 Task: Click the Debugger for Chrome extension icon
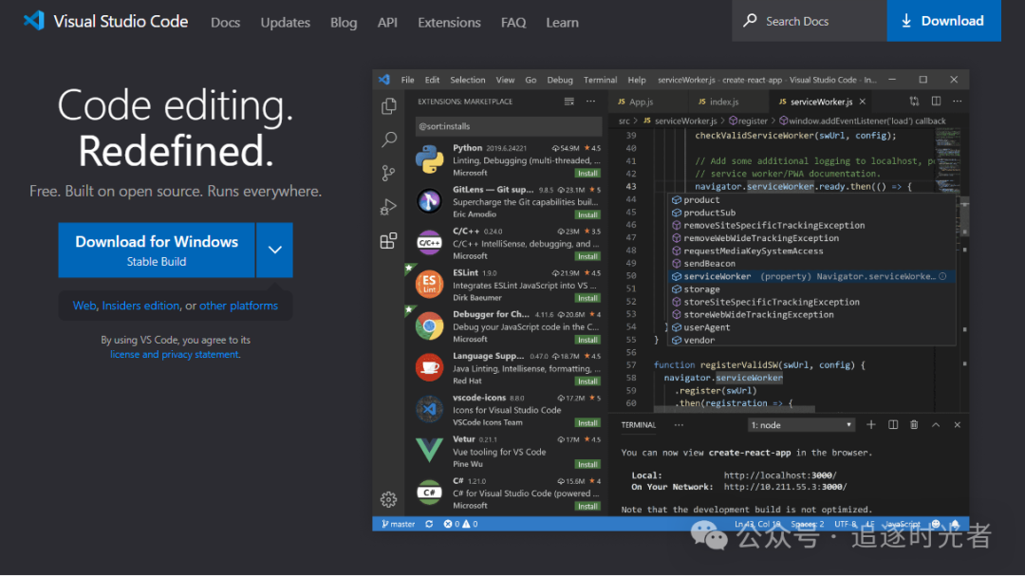point(430,326)
